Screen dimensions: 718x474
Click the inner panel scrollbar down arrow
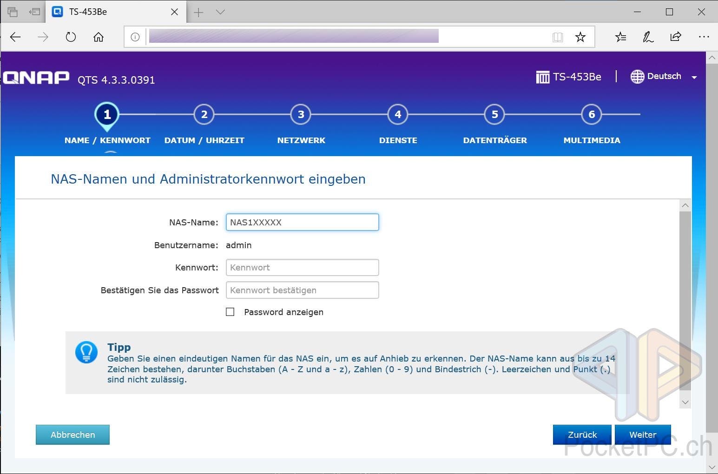685,402
